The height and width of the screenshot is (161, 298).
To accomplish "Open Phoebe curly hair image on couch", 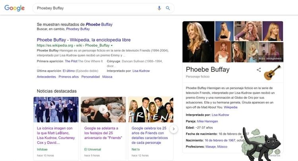I will (248, 31).
